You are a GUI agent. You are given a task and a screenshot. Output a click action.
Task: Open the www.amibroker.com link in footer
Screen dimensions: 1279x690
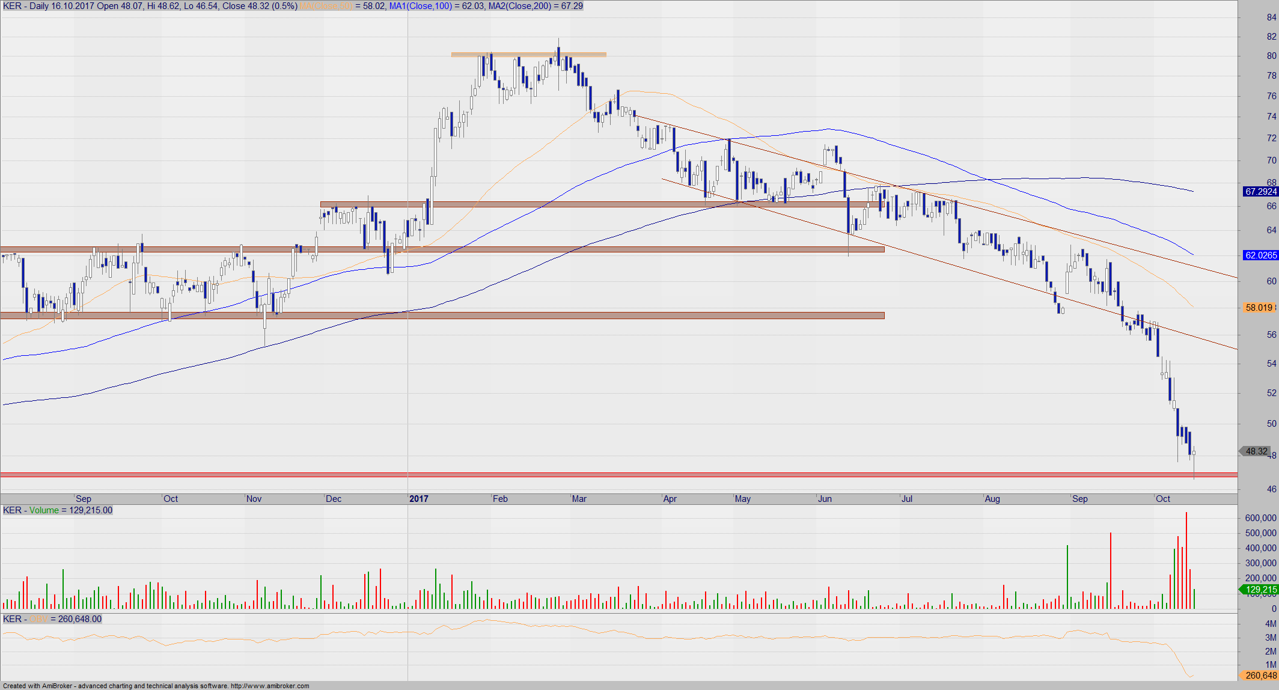click(270, 686)
